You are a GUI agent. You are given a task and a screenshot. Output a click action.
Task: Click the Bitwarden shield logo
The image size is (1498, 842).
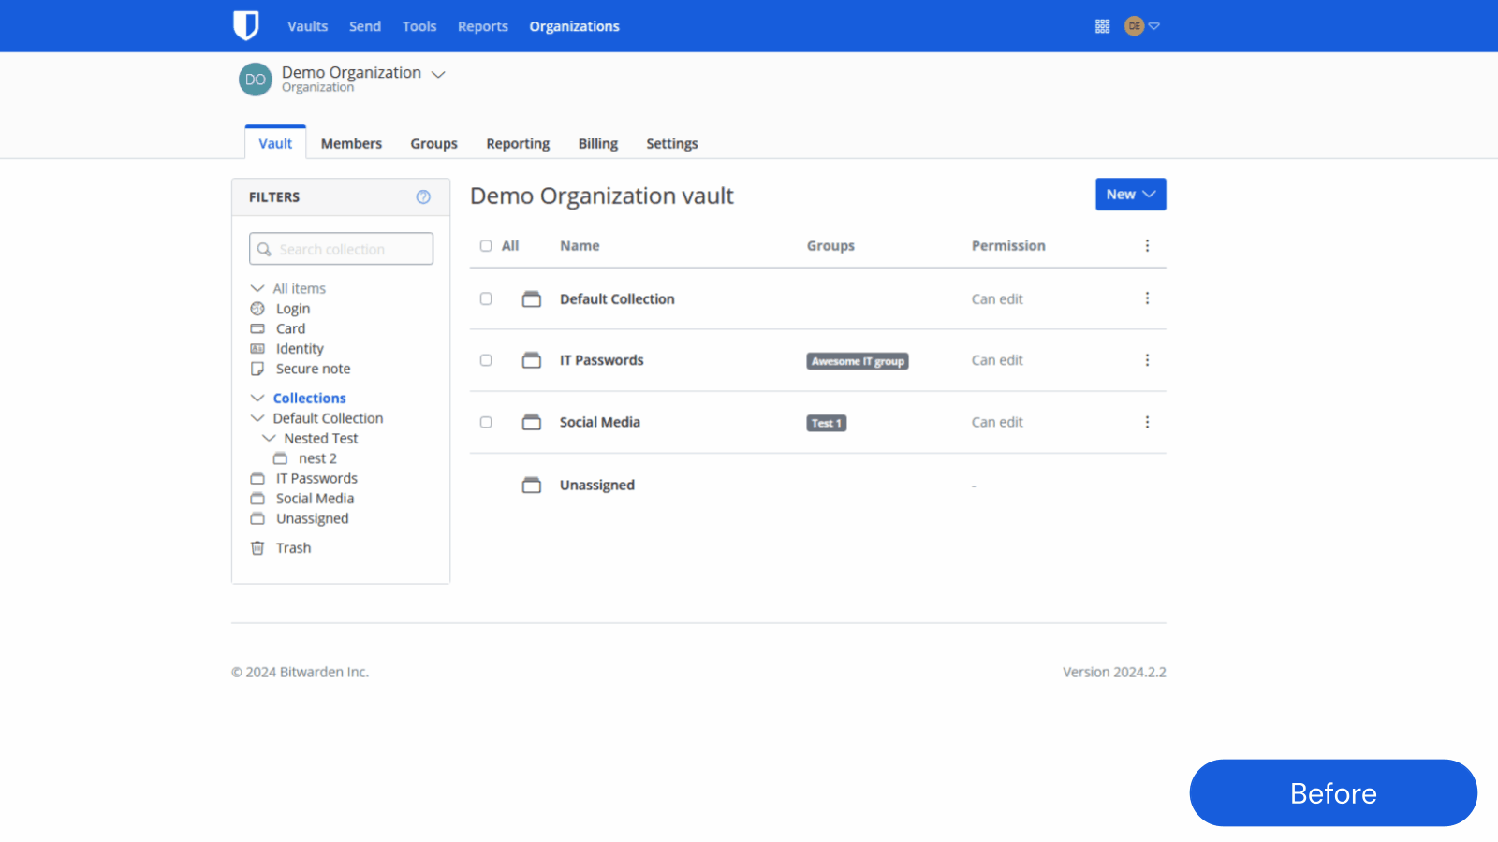coord(246,25)
